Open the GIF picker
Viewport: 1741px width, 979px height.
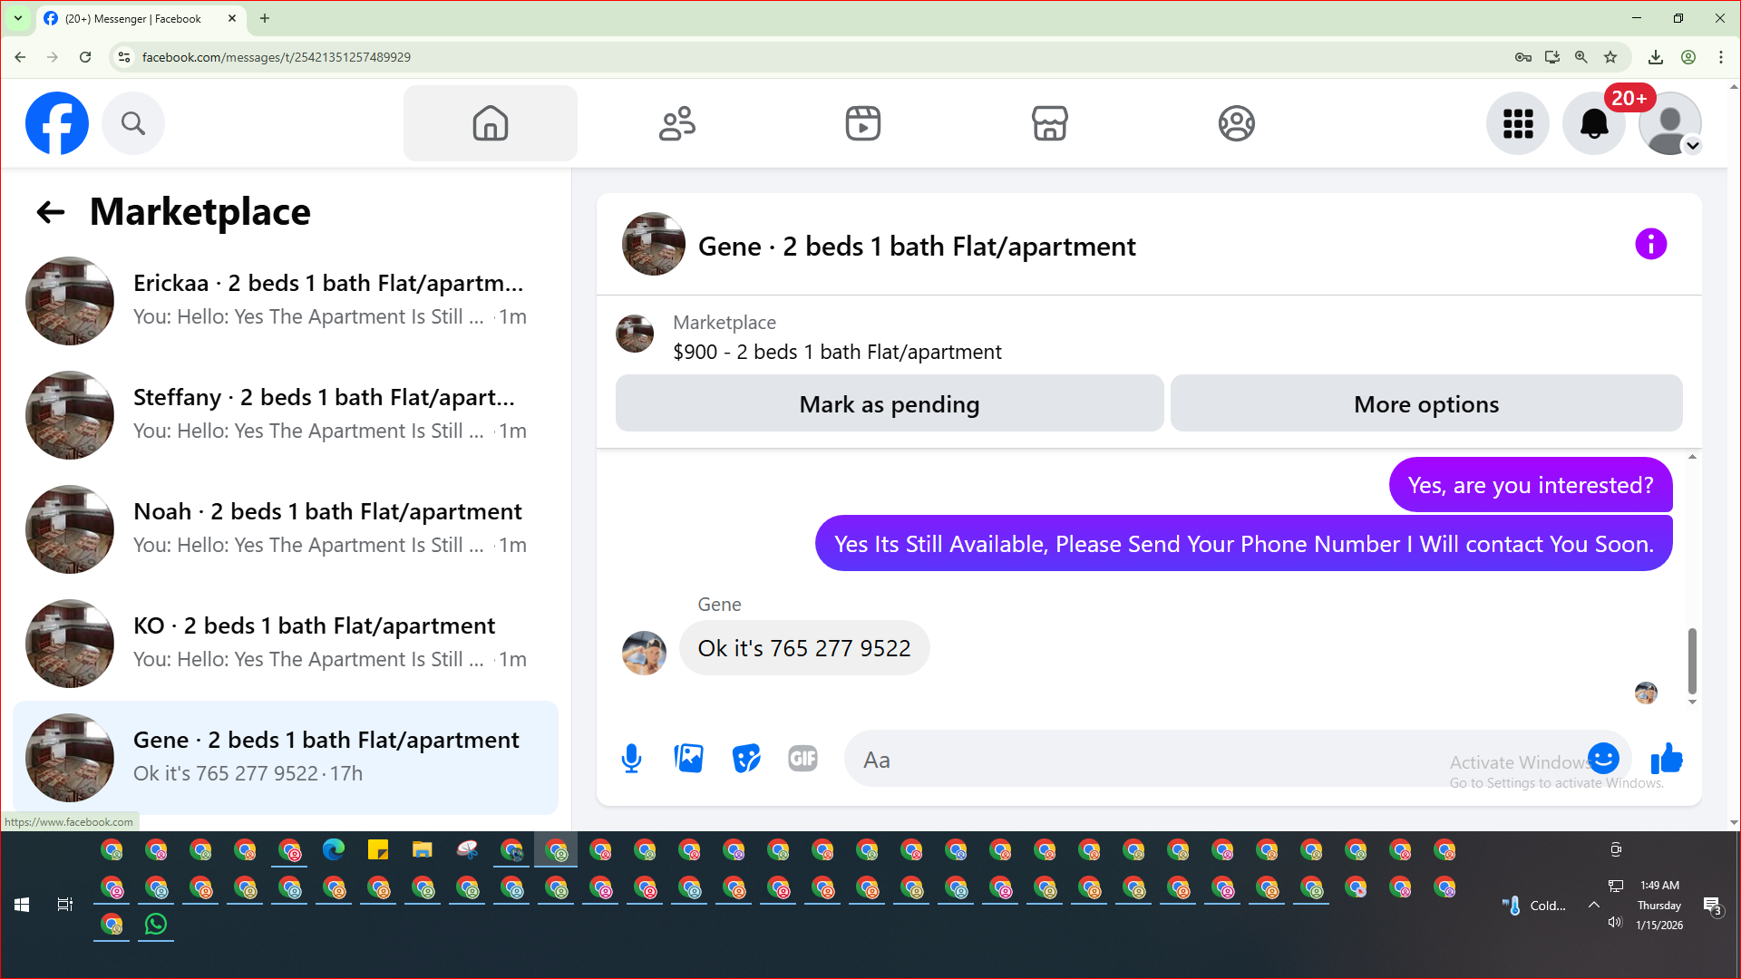tap(803, 759)
